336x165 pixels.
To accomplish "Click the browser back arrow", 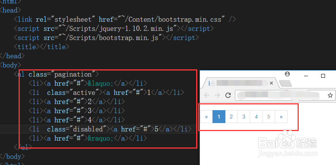I will 207,95.
